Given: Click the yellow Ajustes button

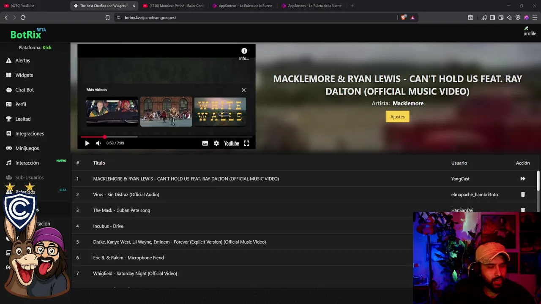Looking at the screenshot, I should pyautogui.click(x=397, y=117).
